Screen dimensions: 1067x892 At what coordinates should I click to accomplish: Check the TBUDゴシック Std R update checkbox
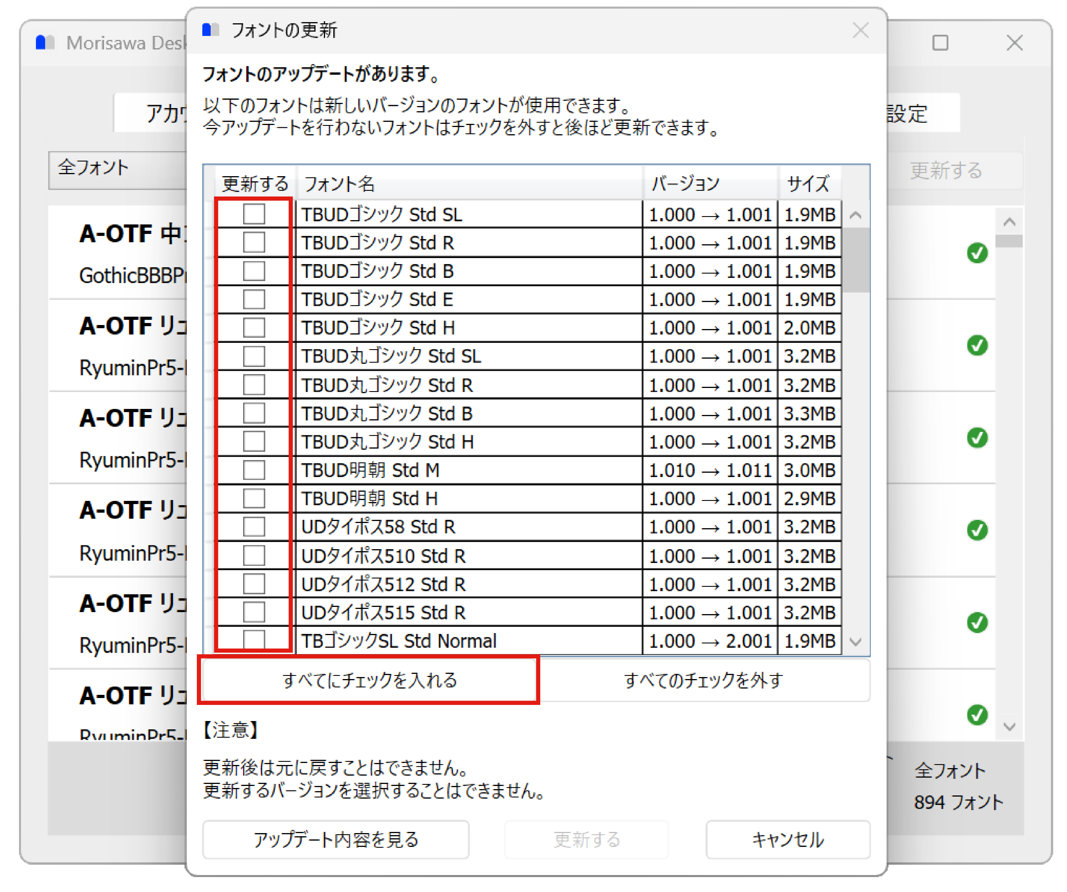tap(254, 242)
